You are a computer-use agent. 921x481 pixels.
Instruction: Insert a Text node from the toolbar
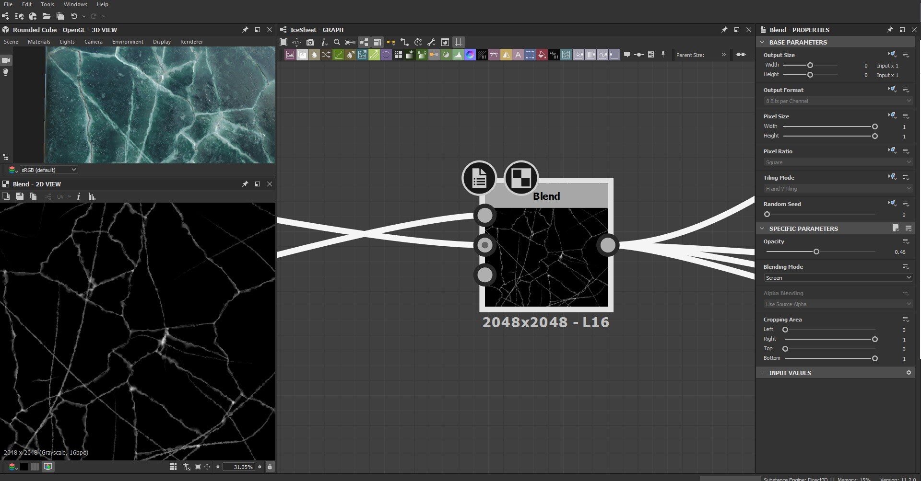518,55
